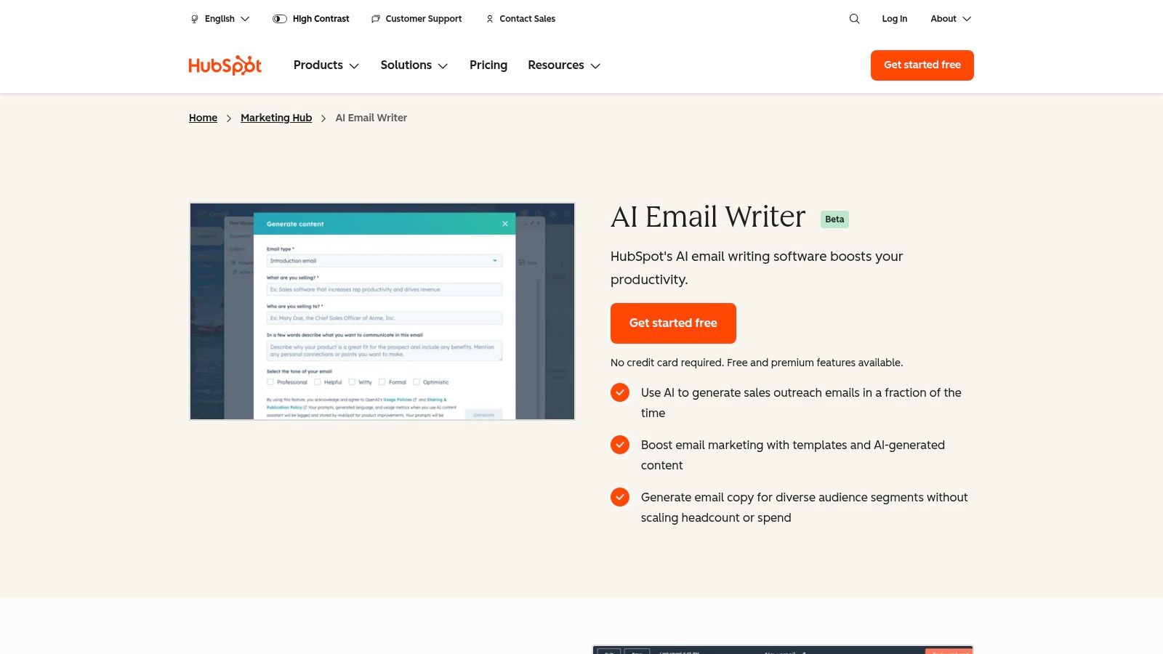Click Introduction email dropdown in screenshot image
1163x654 pixels.
(x=384, y=261)
